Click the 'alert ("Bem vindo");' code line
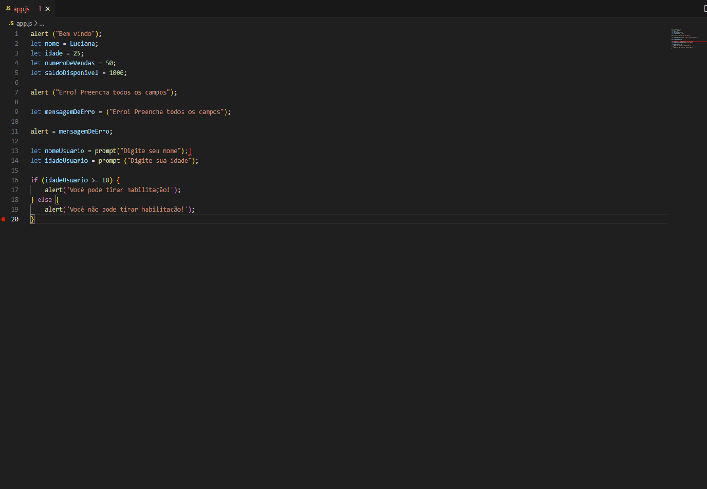Image resolution: width=707 pixels, height=489 pixels. point(66,34)
